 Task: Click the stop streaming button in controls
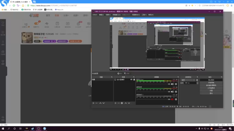211,80
